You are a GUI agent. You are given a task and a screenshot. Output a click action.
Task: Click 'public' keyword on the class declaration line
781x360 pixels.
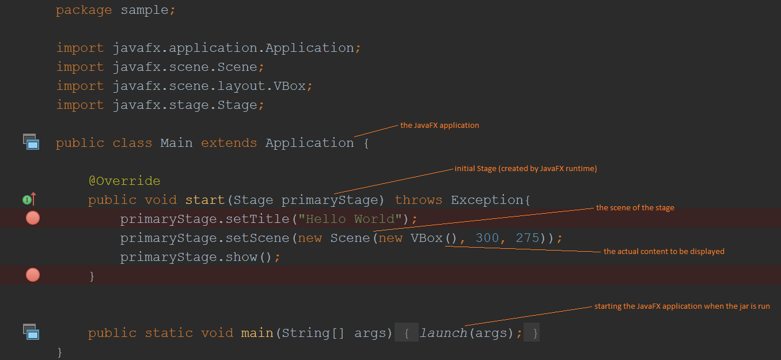[80, 143]
